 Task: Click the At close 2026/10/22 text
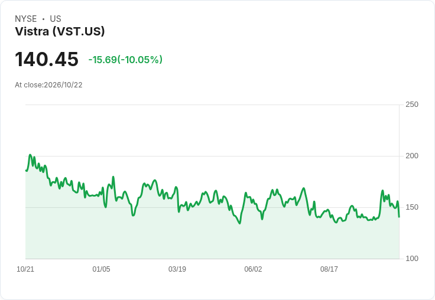point(48,85)
